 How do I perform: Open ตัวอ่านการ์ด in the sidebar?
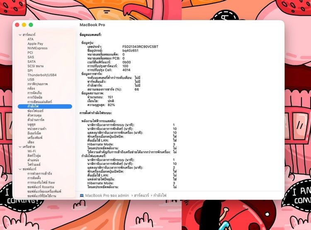pos(36,120)
